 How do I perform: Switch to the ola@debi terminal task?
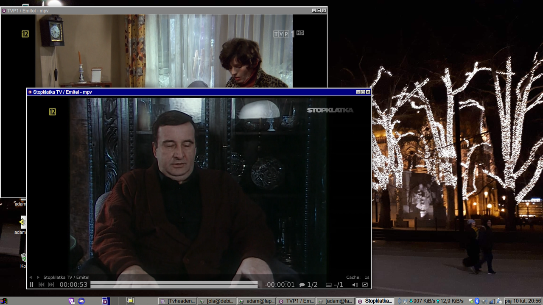click(x=217, y=301)
